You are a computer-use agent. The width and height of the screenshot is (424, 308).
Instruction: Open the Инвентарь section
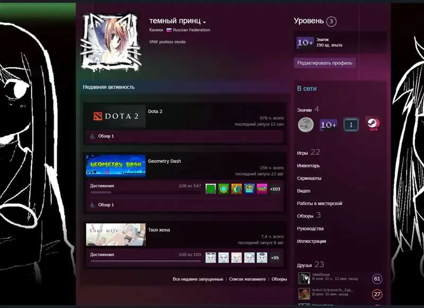(x=308, y=166)
